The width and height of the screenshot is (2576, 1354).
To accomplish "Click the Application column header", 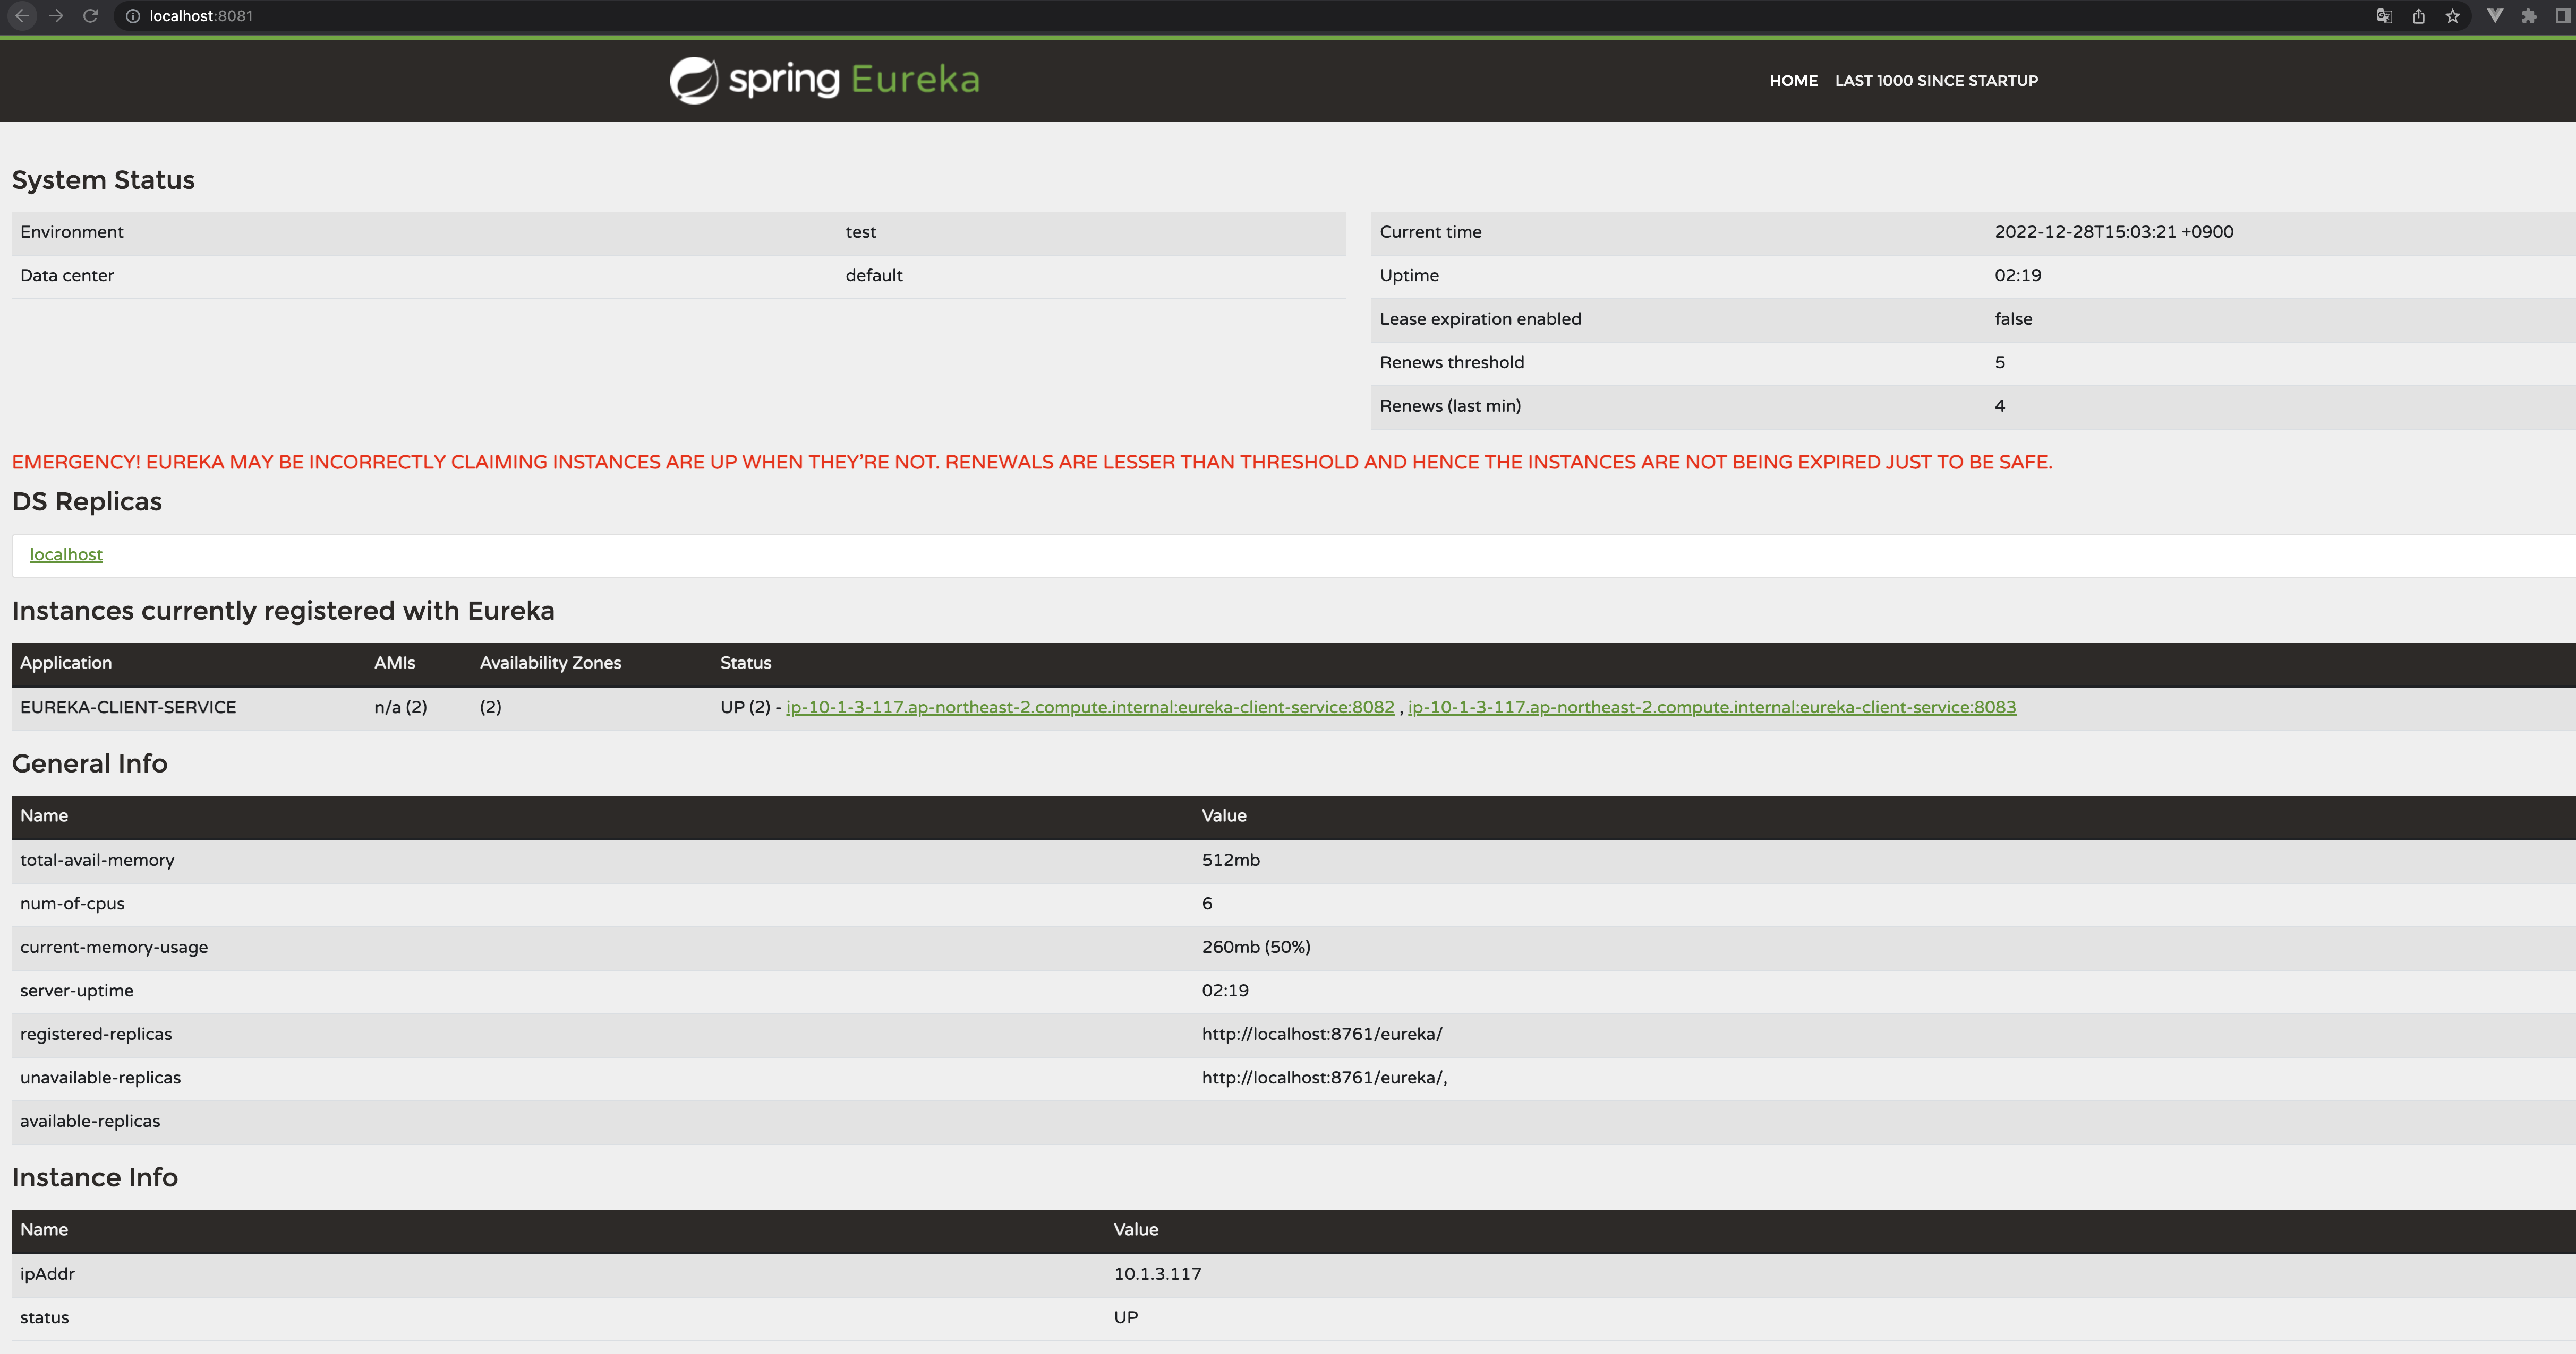I will [66, 664].
